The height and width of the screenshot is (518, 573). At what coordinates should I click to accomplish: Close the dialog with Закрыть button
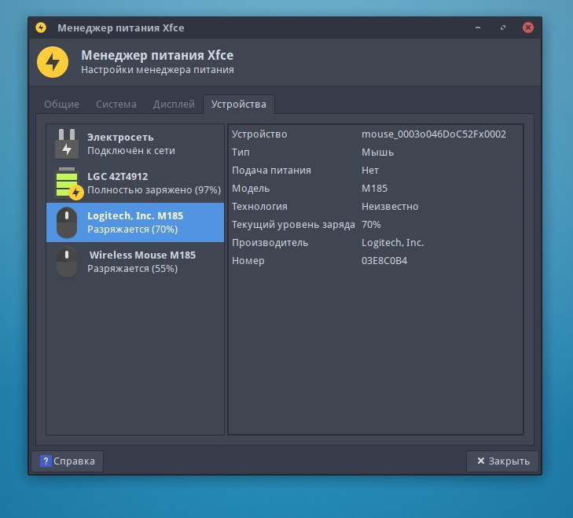click(503, 461)
